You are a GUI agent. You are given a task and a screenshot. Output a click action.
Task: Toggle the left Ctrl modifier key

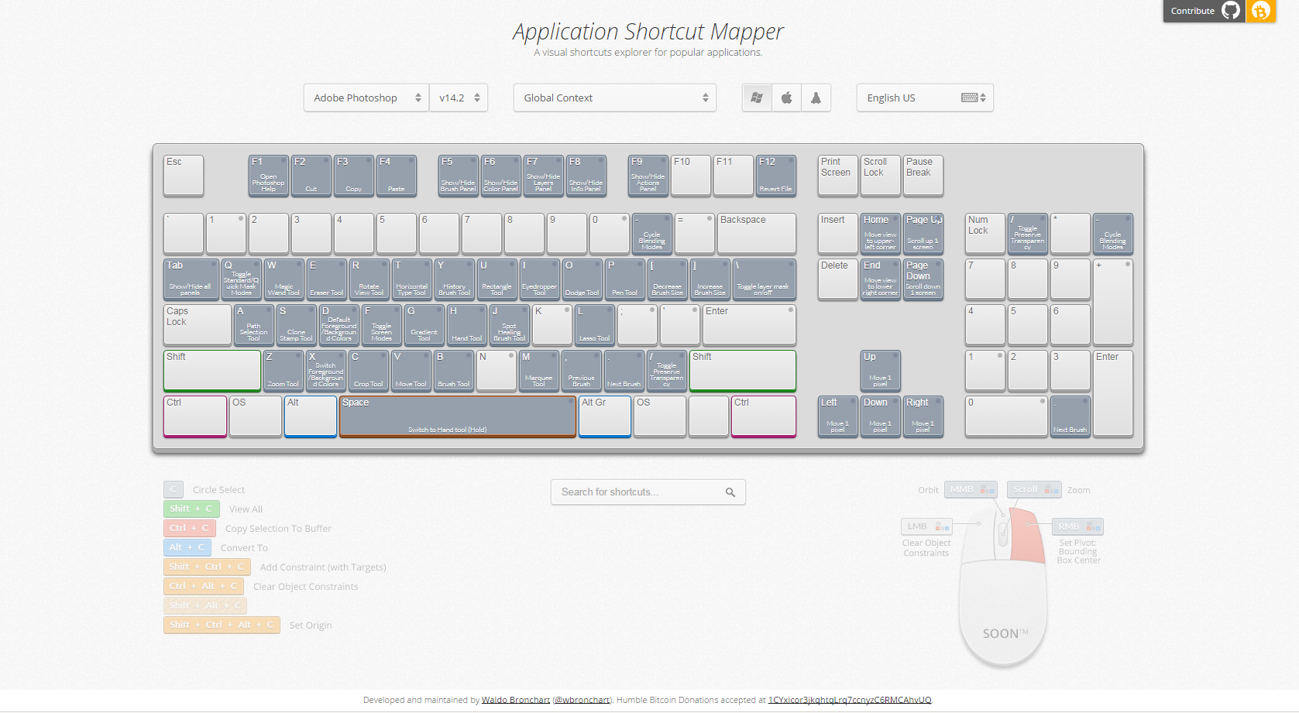click(x=195, y=416)
